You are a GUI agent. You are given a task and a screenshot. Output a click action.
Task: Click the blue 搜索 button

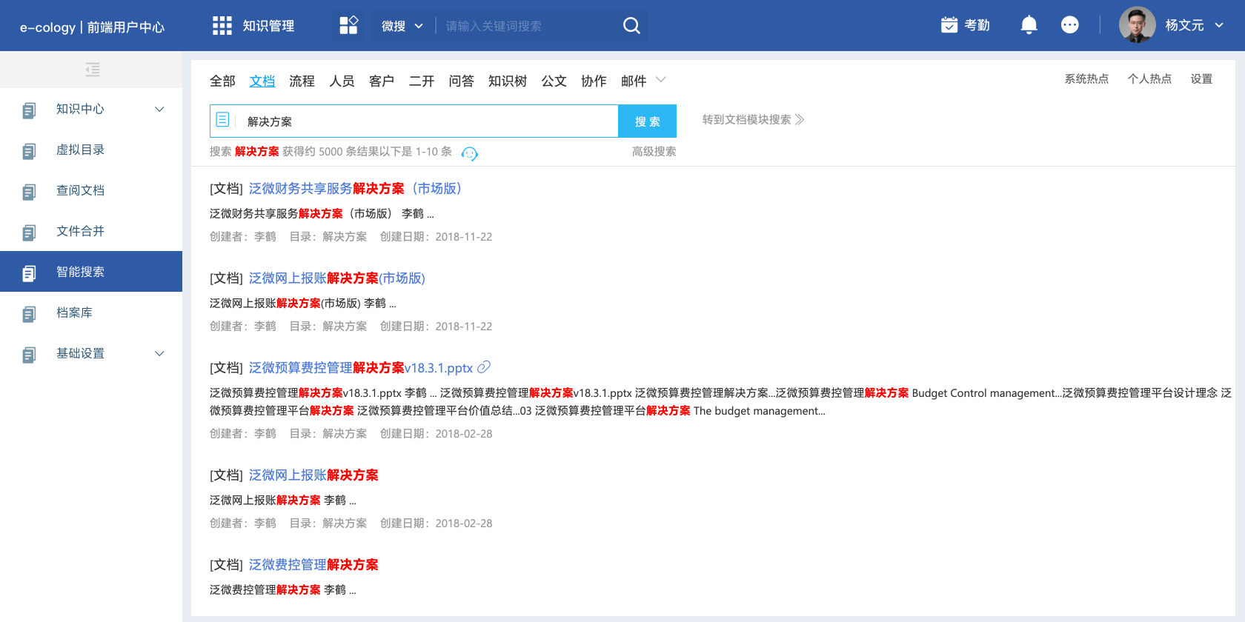[647, 121]
